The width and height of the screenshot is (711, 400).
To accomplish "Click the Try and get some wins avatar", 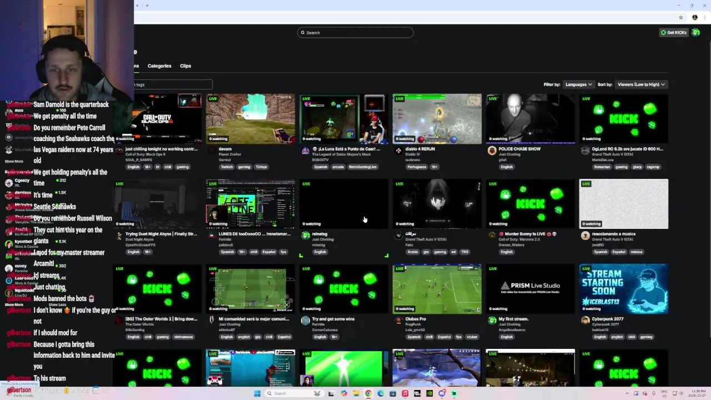I will (x=306, y=321).
